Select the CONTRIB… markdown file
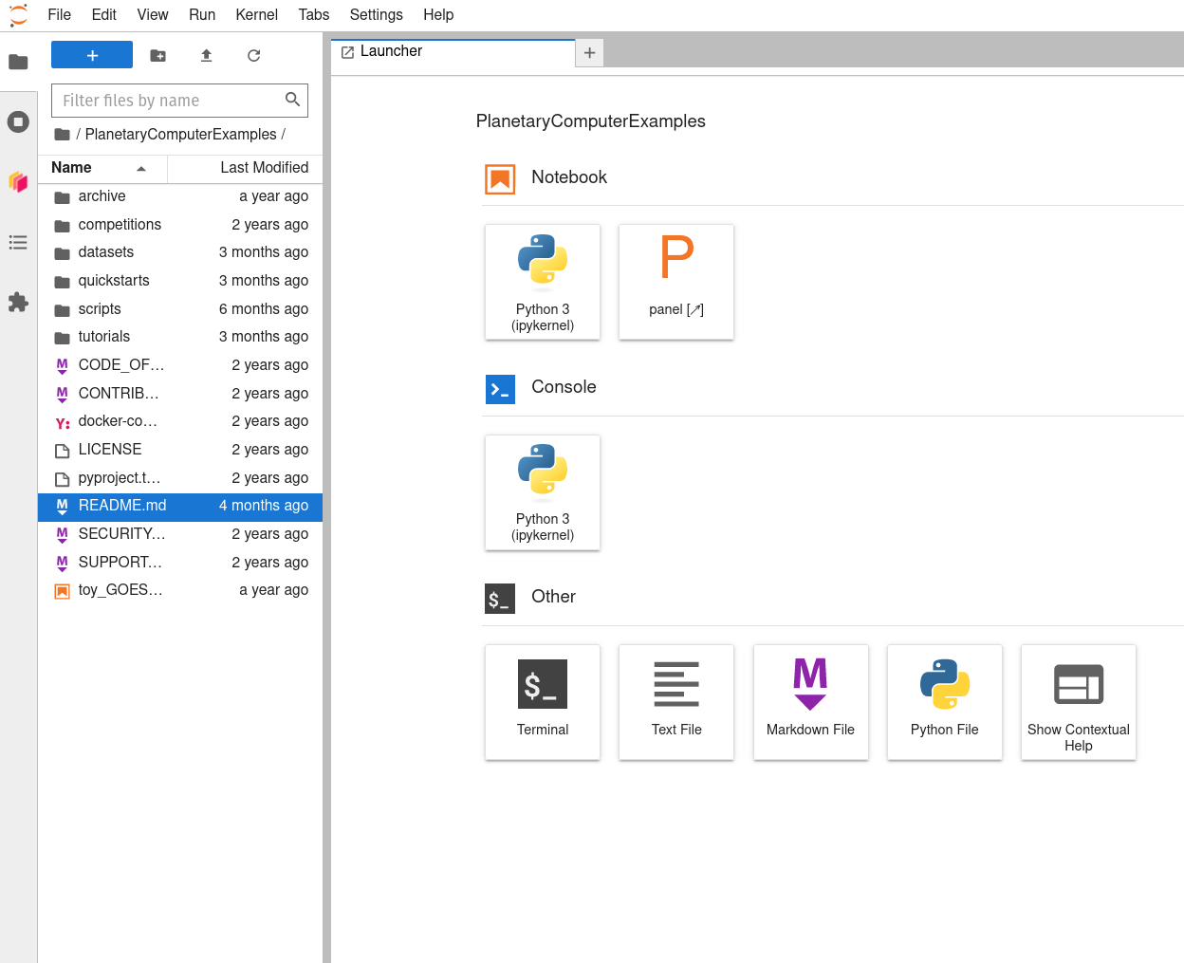 tap(180, 394)
